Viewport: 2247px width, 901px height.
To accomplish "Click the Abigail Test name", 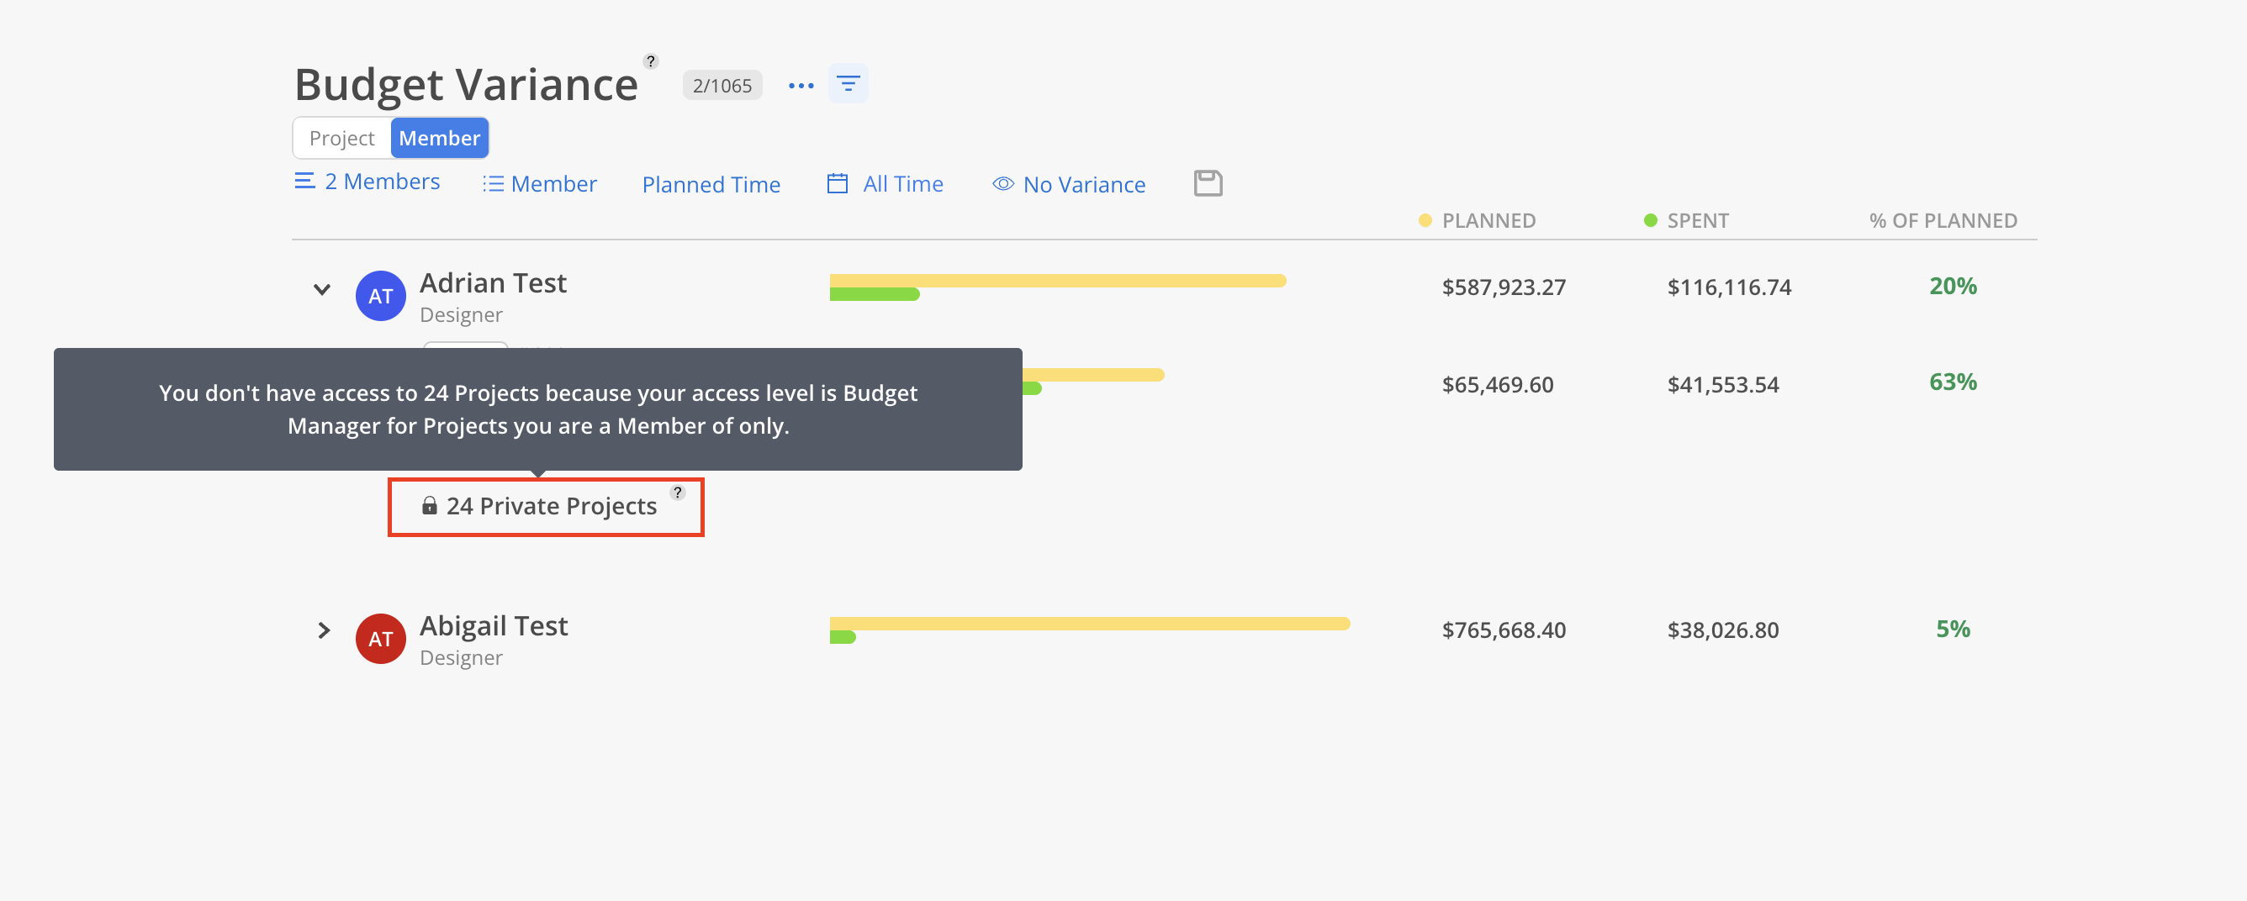I will coord(494,625).
